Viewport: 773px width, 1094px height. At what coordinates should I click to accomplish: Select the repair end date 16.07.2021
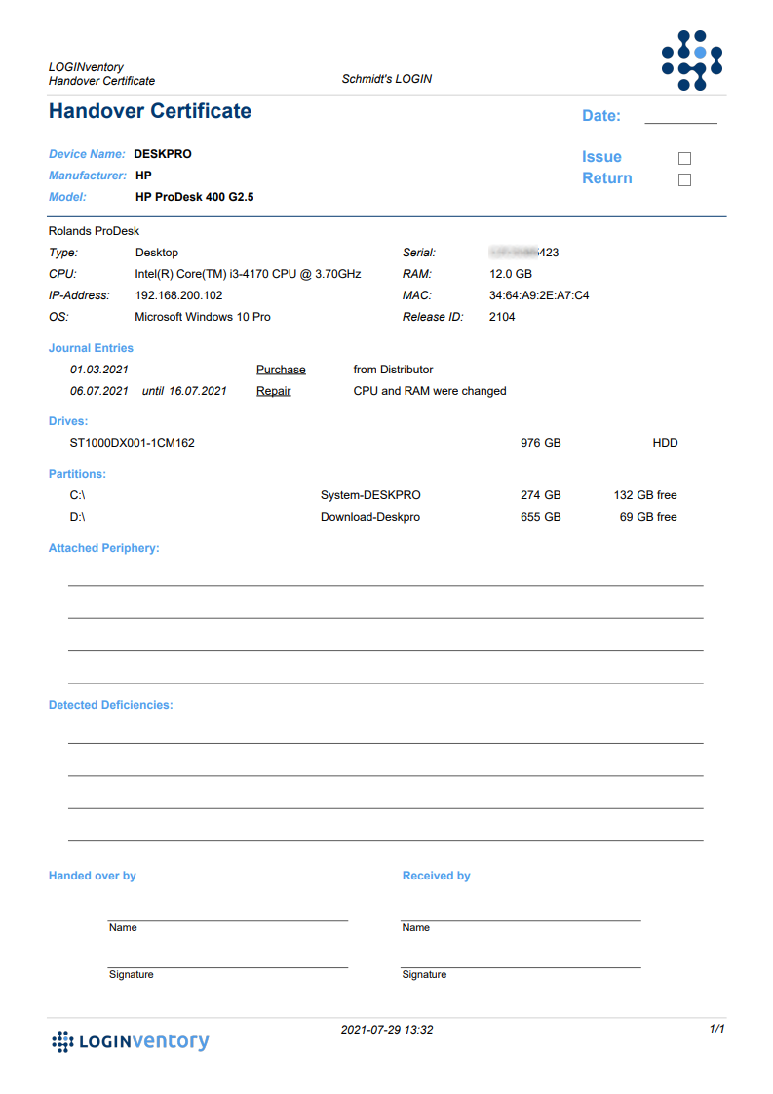coord(198,391)
